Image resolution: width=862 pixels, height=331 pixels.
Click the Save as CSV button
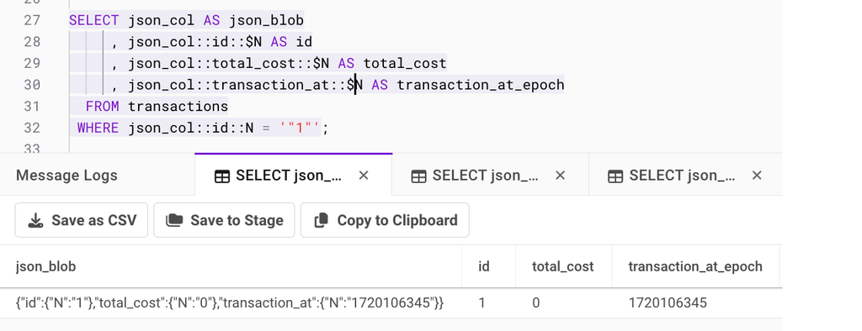click(82, 220)
